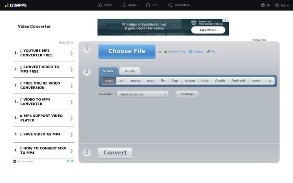293x183 pixels.
Task: Click the Converters menu cycle icon
Action: click(x=170, y=5)
